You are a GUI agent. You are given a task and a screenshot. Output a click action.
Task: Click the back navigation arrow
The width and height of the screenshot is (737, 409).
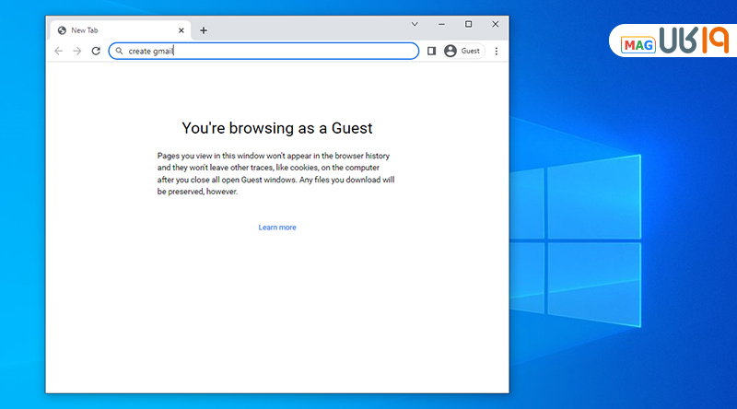[59, 52]
